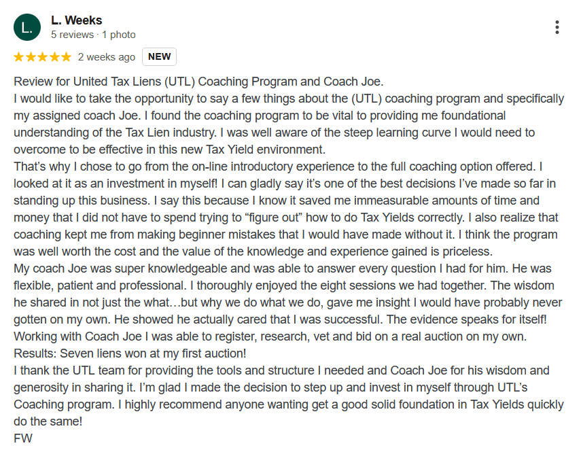
Task: Open reviewer name L. Weeks
Action: pos(75,20)
